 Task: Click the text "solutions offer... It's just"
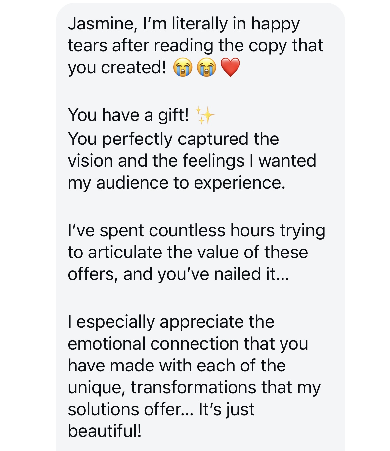pyautogui.click(x=161, y=410)
